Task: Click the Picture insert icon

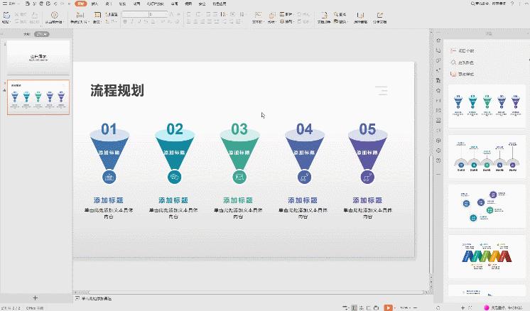Action: 282,14
